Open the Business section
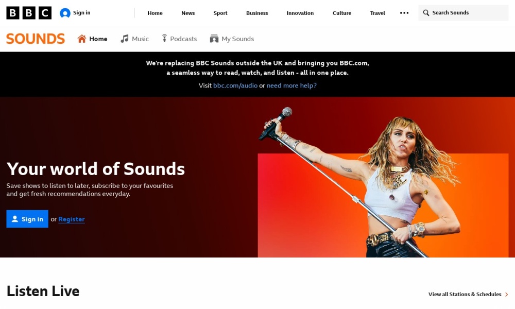515x309 pixels. click(257, 13)
